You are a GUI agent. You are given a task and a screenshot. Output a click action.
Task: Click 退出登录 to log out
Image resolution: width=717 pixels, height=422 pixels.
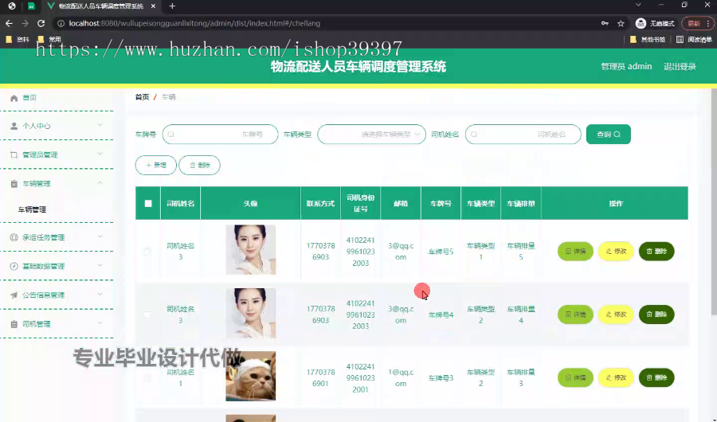pos(680,67)
